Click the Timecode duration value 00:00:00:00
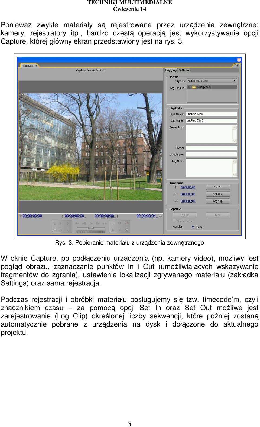This screenshot has width=260, height=427. [x=188, y=201]
